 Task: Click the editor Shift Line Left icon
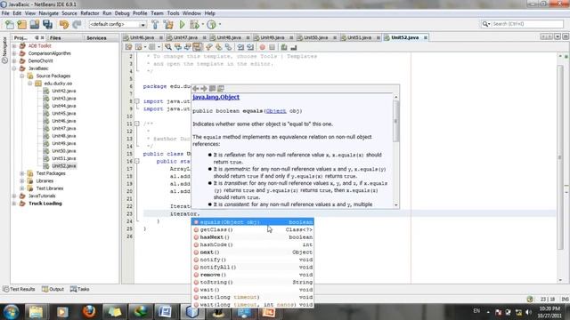[240, 47]
